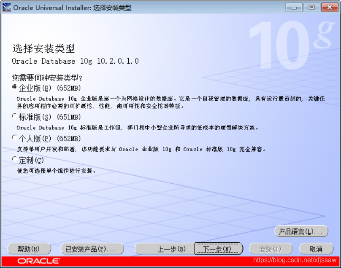Proceed with 下一步(N) button
This screenshot has height=268, width=341.
[x=219, y=249]
